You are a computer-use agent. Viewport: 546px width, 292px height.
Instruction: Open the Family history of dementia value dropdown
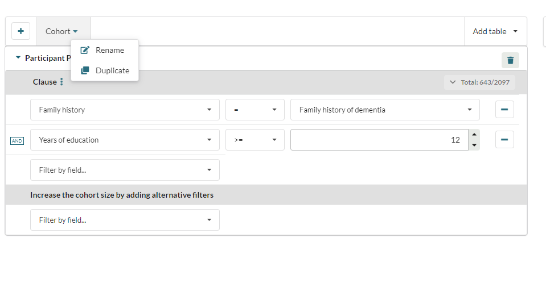click(x=385, y=110)
